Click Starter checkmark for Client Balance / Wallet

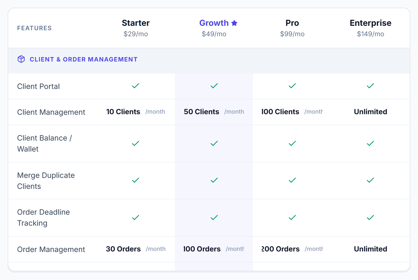click(x=136, y=144)
